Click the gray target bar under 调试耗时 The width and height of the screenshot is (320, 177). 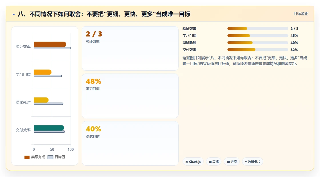pos(48,104)
